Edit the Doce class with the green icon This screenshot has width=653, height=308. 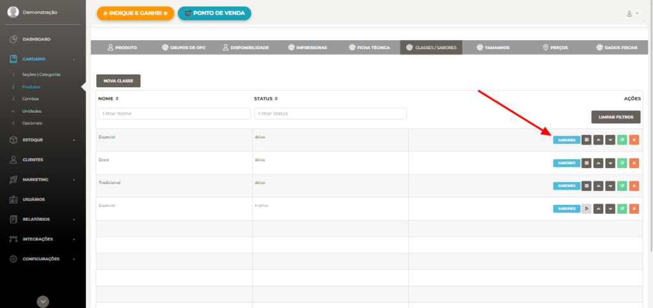[x=622, y=163]
